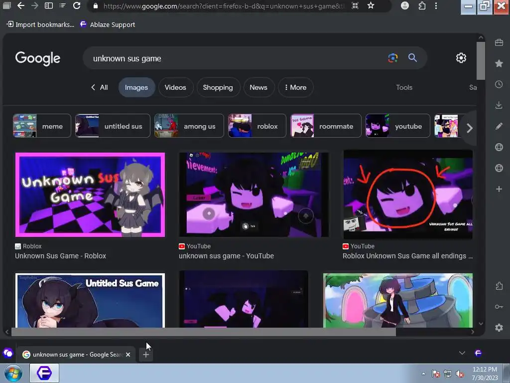Image resolution: width=510 pixels, height=383 pixels.
Task: Show hidden tray icons arrow
Action: [x=423, y=374]
